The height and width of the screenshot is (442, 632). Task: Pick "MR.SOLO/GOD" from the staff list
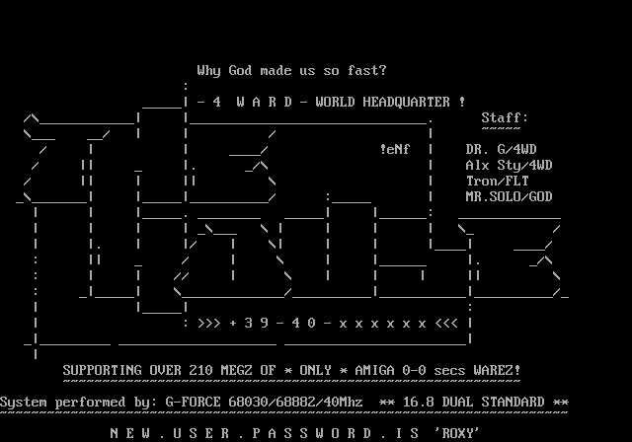click(x=509, y=196)
